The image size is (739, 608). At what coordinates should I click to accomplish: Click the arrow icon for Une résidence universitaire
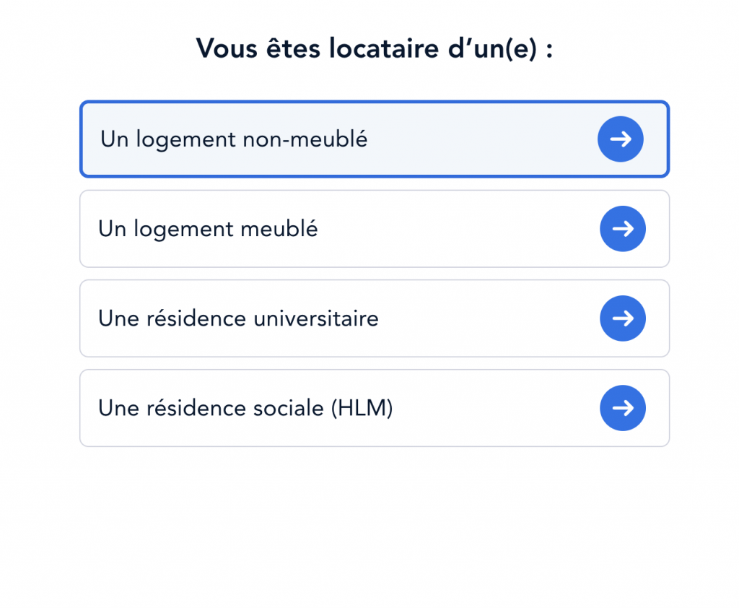click(x=622, y=318)
